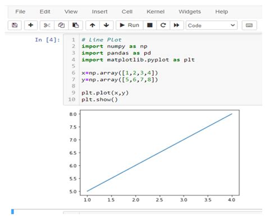Image resolution: width=266 pixels, height=216 pixels.
Task: Click 'import pandas as pd' code line
Action: click(116, 53)
